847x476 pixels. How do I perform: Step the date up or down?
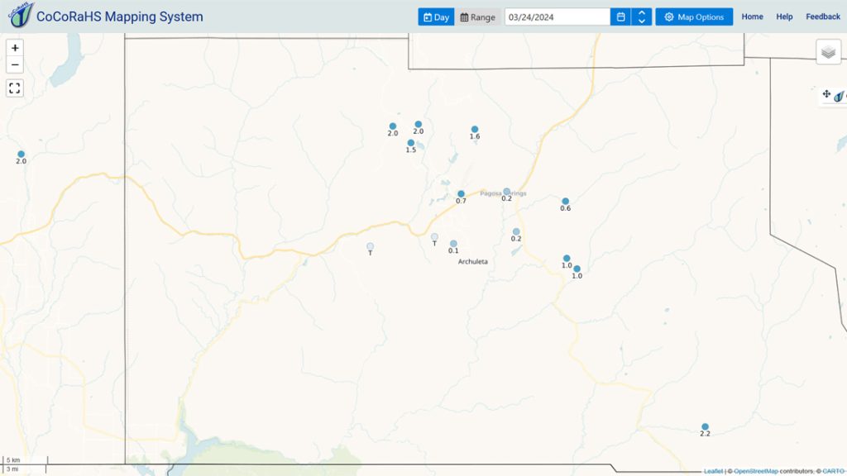[641, 17]
